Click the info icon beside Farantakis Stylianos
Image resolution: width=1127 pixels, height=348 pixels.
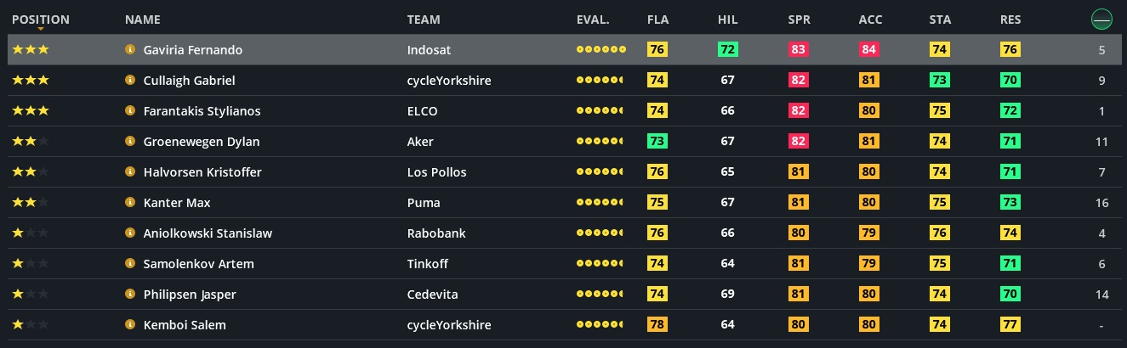click(x=130, y=111)
